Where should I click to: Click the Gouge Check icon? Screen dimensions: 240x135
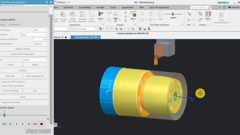(x=63, y=17)
